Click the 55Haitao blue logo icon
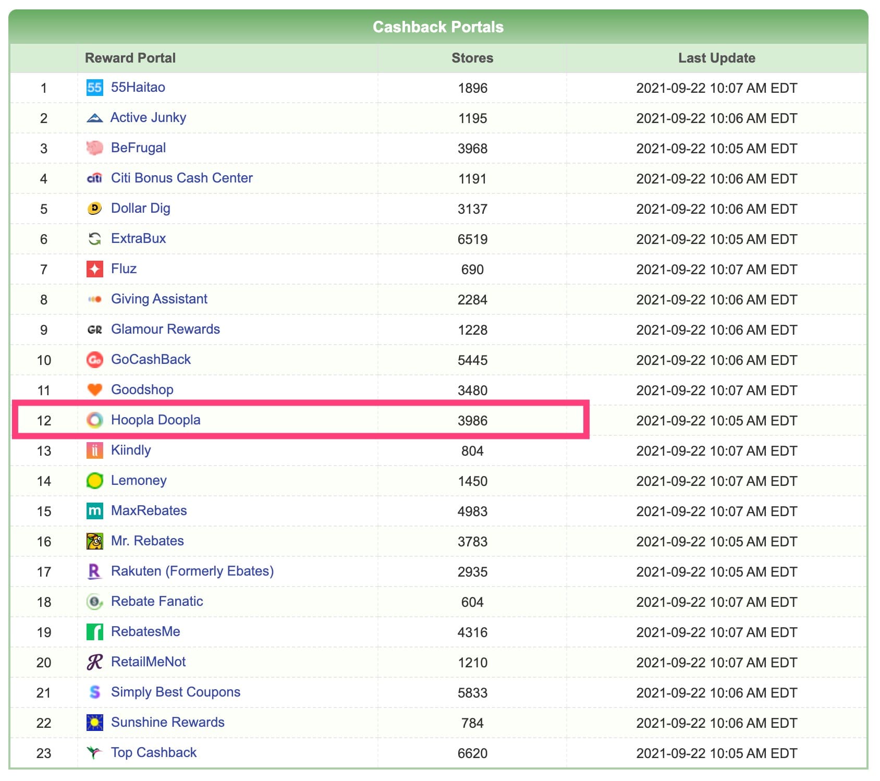 (94, 88)
